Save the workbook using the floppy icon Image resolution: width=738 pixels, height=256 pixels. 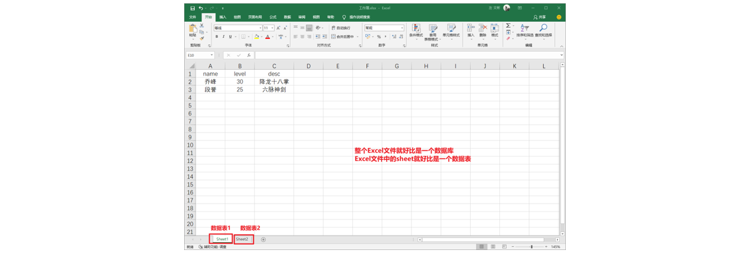[193, 8]
